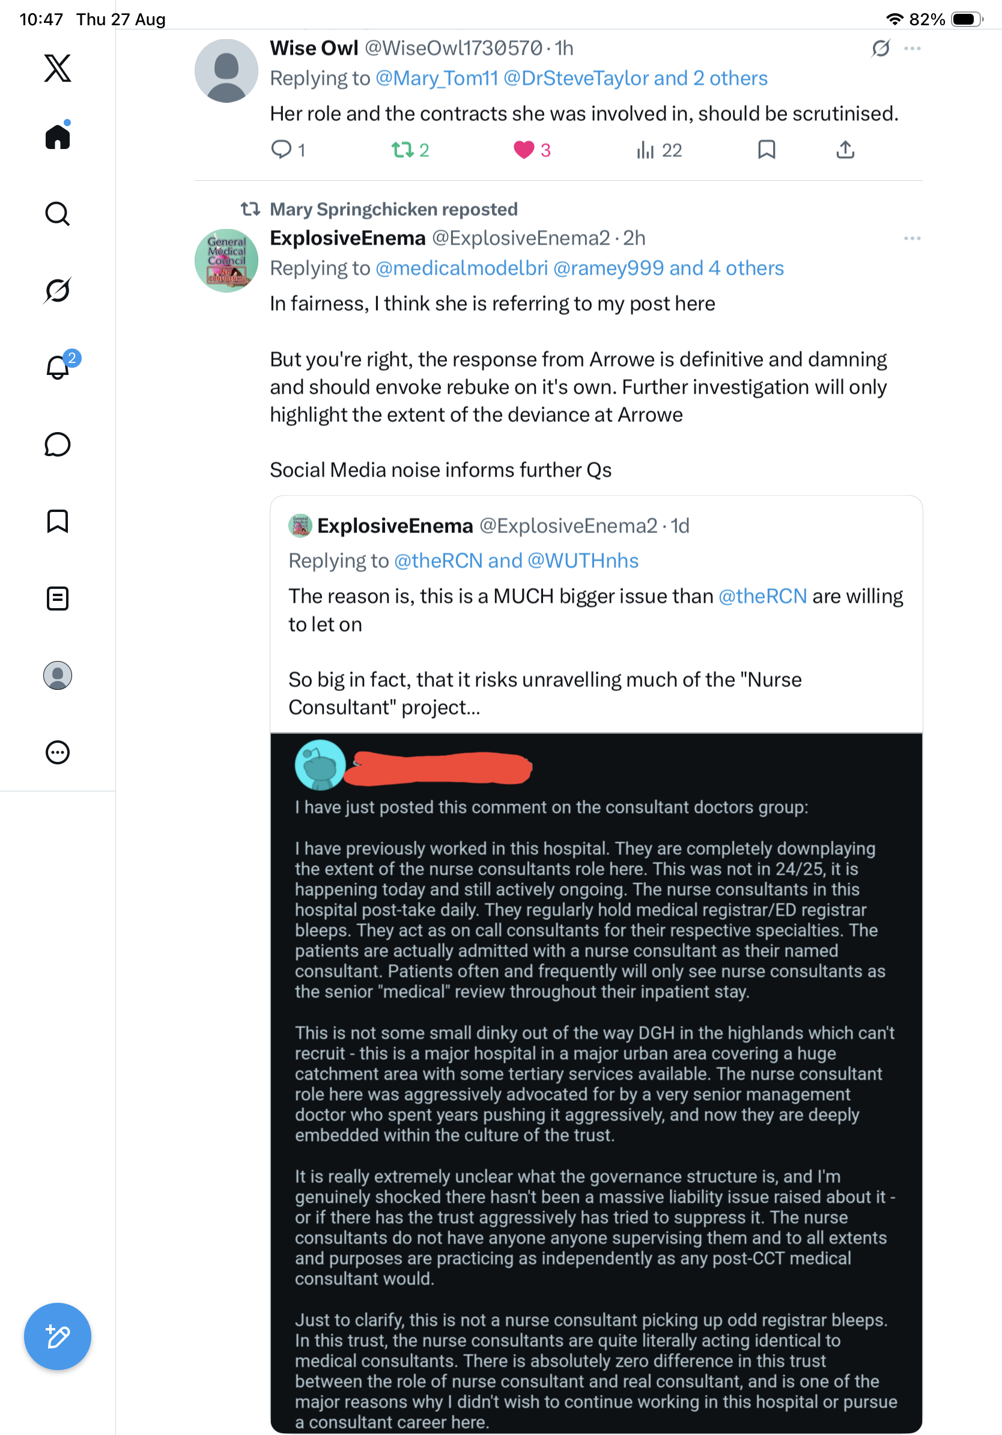Open more options on Wise Owl post
The image size is (1002, 1435).
(x=912, y=49)
